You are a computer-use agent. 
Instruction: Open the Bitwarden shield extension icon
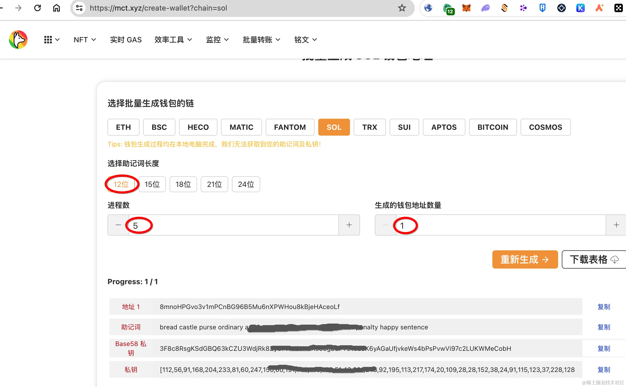[x=542, y=8]
